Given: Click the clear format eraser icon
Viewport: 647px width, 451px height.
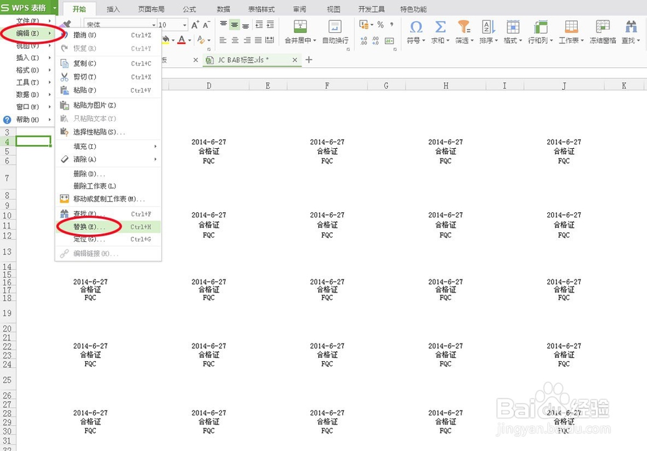Looking at the screenshot, I should (x=201, y=39).
